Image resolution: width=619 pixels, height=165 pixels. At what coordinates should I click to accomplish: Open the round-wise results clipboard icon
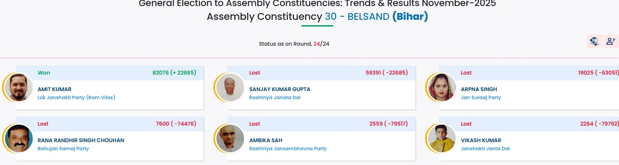(x=594, y=41)
